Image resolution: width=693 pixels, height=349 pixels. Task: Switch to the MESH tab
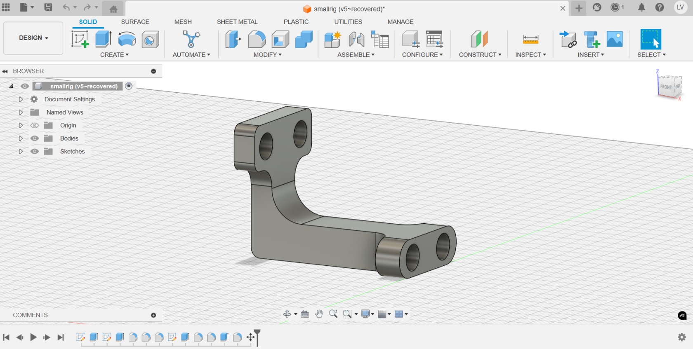click(183, 22)
